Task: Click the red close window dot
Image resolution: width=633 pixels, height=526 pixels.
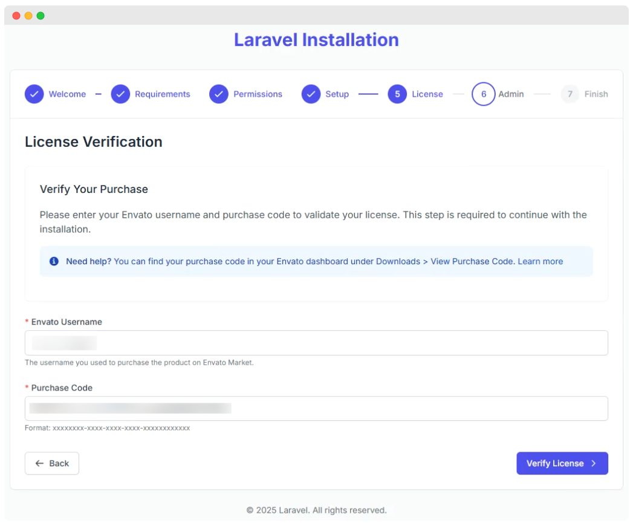Action: click(16, 16)
